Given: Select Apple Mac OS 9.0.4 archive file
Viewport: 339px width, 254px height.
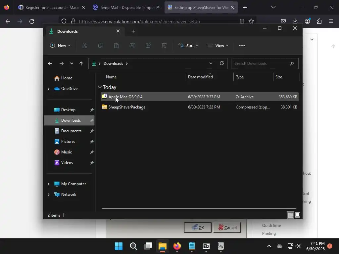Looking at the screenshot, I should 199,97.
